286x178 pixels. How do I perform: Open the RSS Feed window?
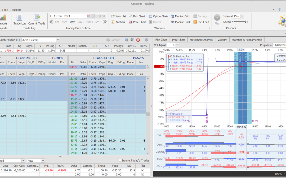(201, 22)
